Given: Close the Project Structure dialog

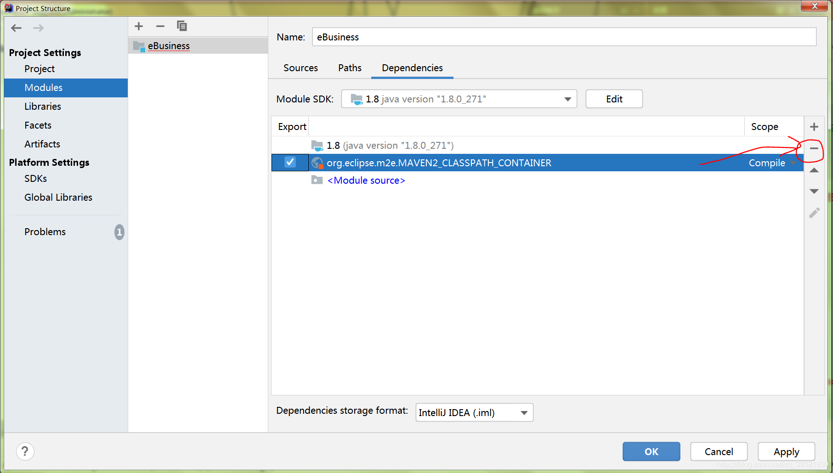Looking at the screenshot, I should [815, 6].
